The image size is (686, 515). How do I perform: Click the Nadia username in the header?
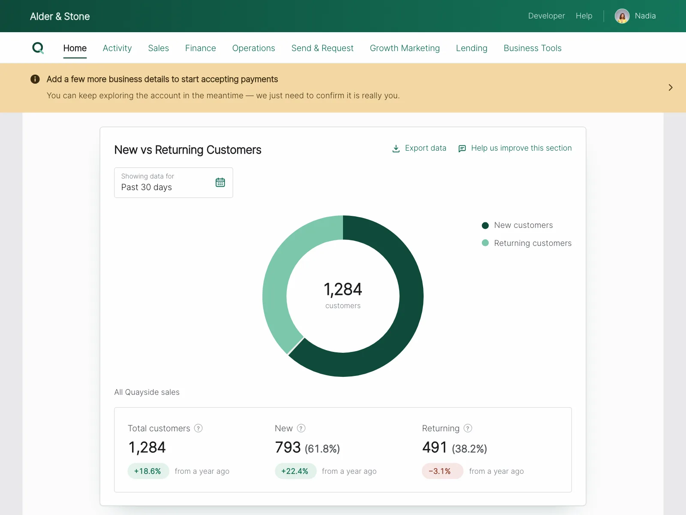click(x=645, y=16)
